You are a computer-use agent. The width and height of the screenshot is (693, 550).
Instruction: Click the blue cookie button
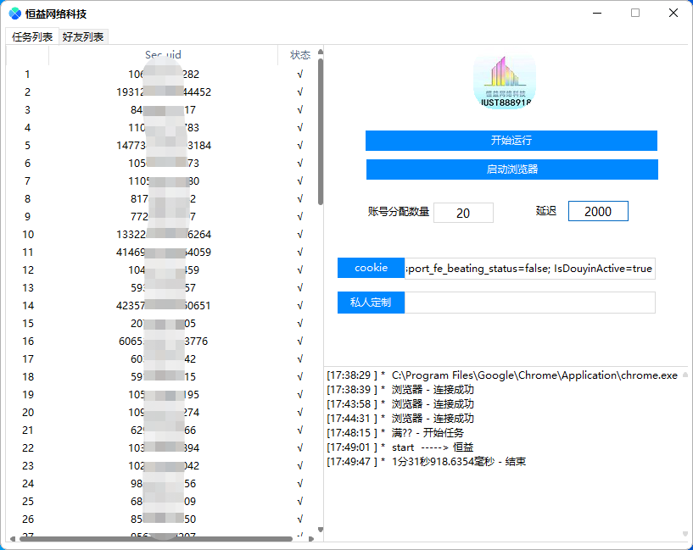pos(371,267)
